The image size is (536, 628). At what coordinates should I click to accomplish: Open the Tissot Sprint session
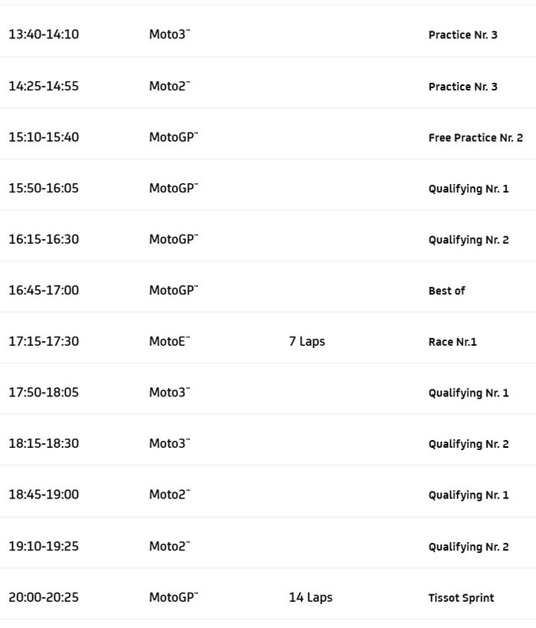(x=461, y=598)
